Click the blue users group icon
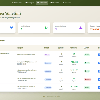Screen dimensions: 100x100 click(11, 28)
